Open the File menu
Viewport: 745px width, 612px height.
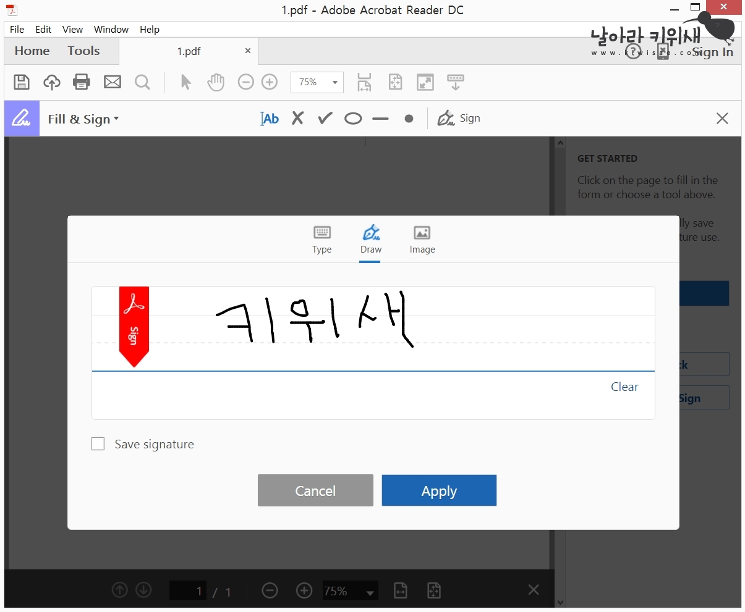pyautogui.click(x=17, y=29)
